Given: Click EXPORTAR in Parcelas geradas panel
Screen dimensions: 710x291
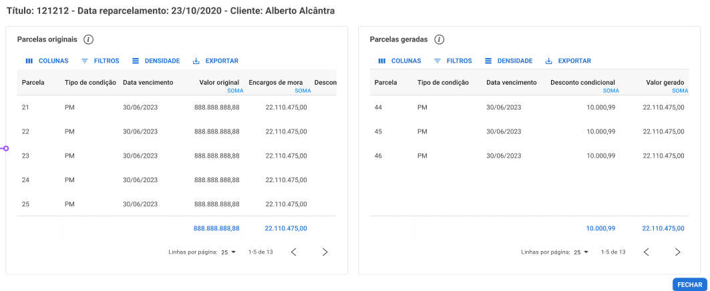Looking at the screenshot, I should click(568, 61).
